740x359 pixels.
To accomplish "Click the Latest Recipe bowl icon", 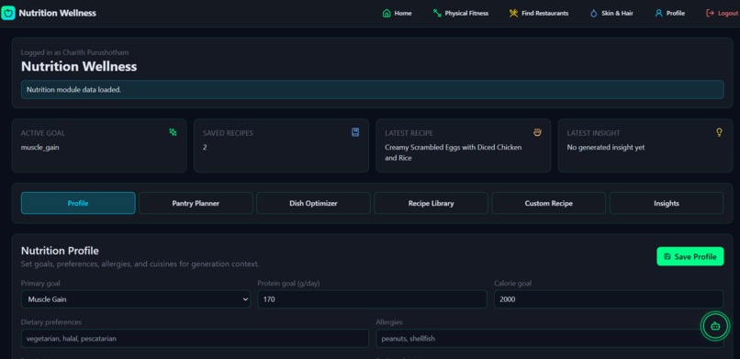I will [537, 132].
